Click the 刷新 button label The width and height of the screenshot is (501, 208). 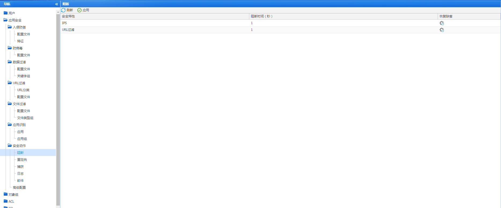70,10
